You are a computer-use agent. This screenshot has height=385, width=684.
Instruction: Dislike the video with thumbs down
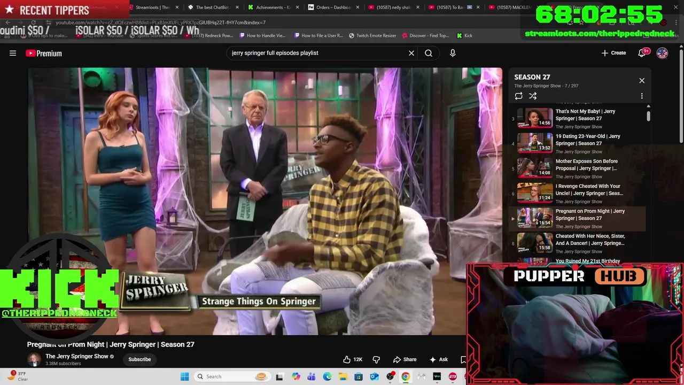pos(376,359)
